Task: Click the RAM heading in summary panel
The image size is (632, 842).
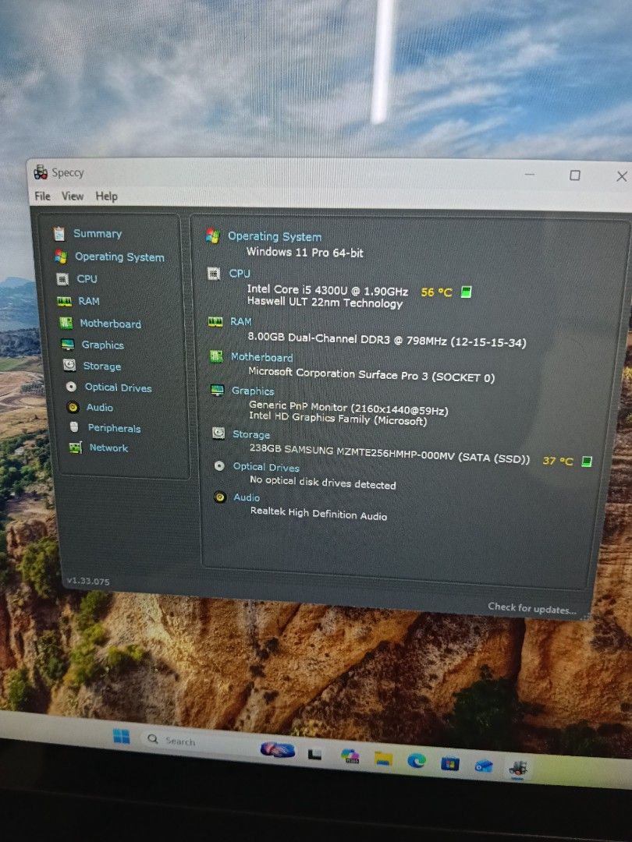Action: pyautogui.click(x=241, y=322)
